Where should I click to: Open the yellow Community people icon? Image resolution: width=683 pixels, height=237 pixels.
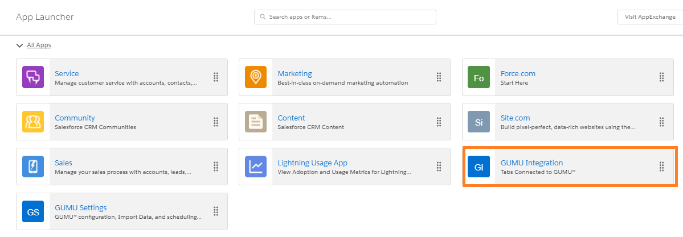pos(33,122)
